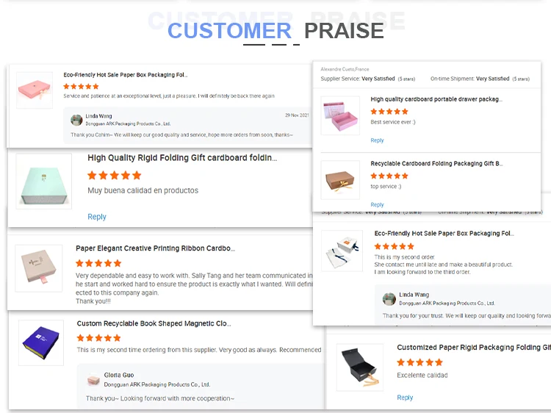
Task: Click Reply under 'Excelente calidad' review
Action: click(405, 398)
